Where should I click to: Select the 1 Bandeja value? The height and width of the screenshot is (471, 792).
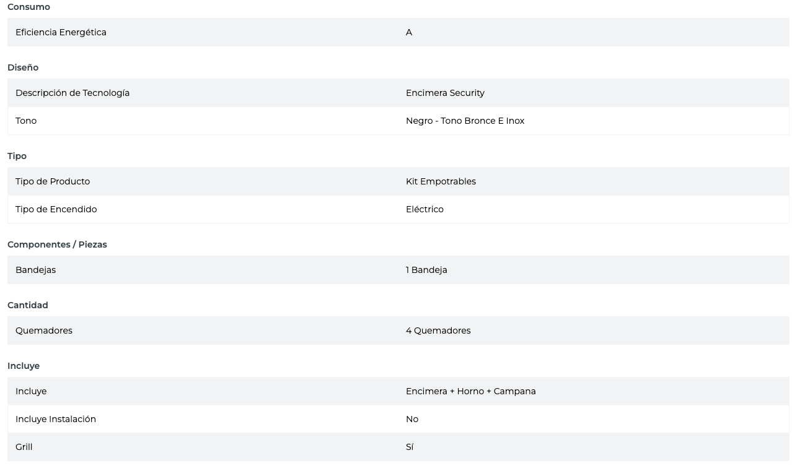(x=426, y=270)
